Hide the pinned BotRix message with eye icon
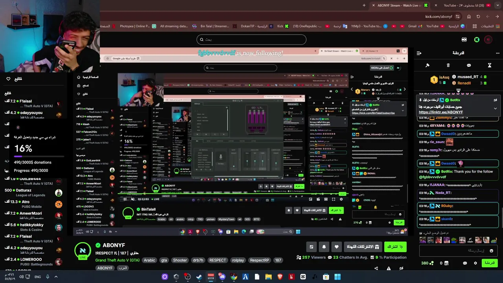Image resolution: width=503 pixels, height=283 pixels. 495,100
